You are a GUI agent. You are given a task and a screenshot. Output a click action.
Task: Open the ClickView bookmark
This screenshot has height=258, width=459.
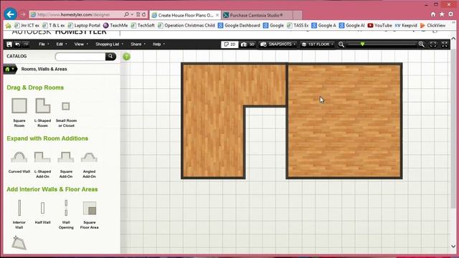point(433,26)
